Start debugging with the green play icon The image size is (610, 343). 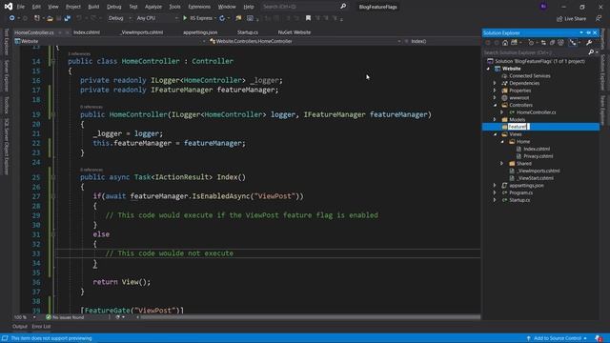point(185,18)
